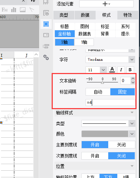Image resolution: width=140 pixels, height=178 pixels.
Task: Select the Y轴 axis button
Action: [84, 42]
